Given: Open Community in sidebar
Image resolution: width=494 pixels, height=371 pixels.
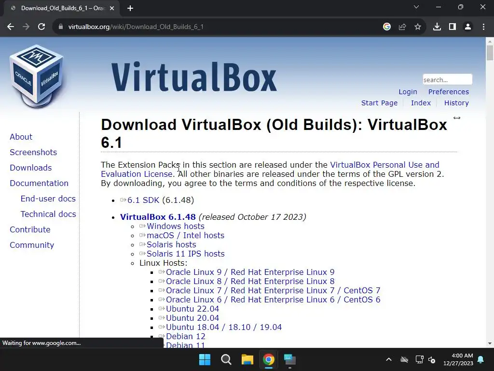Looking at the screenshot, I should pos(32,245).
